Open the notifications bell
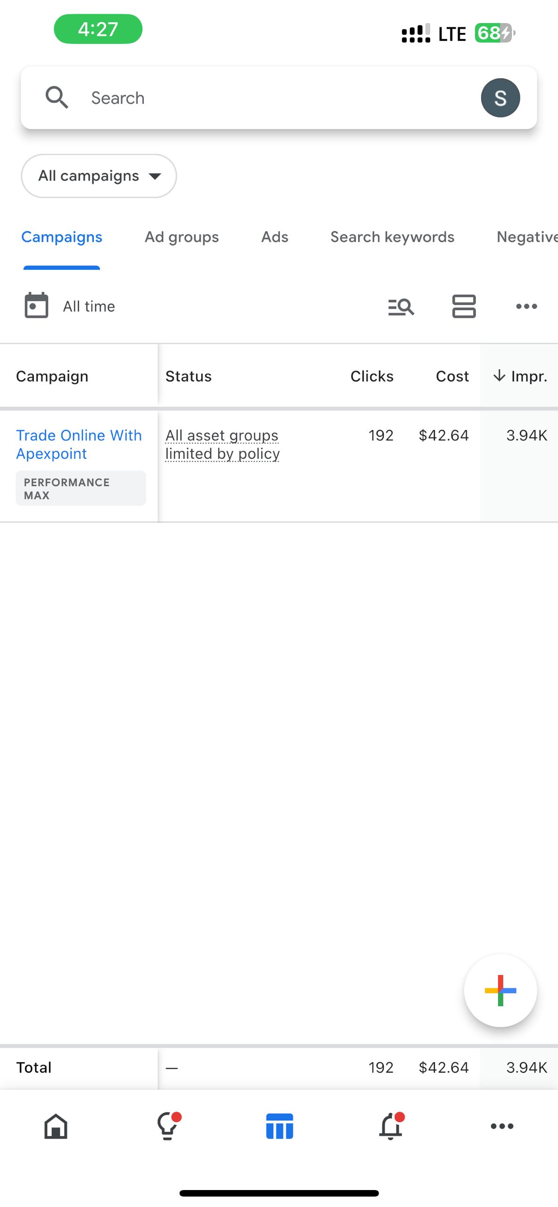 391,1126
